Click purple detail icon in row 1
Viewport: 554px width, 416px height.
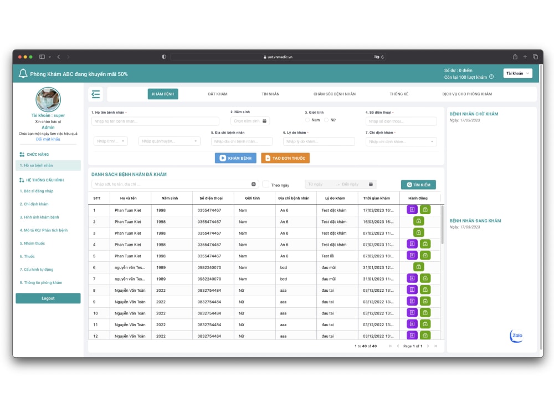pyautogui.click(x=412, y=210)
